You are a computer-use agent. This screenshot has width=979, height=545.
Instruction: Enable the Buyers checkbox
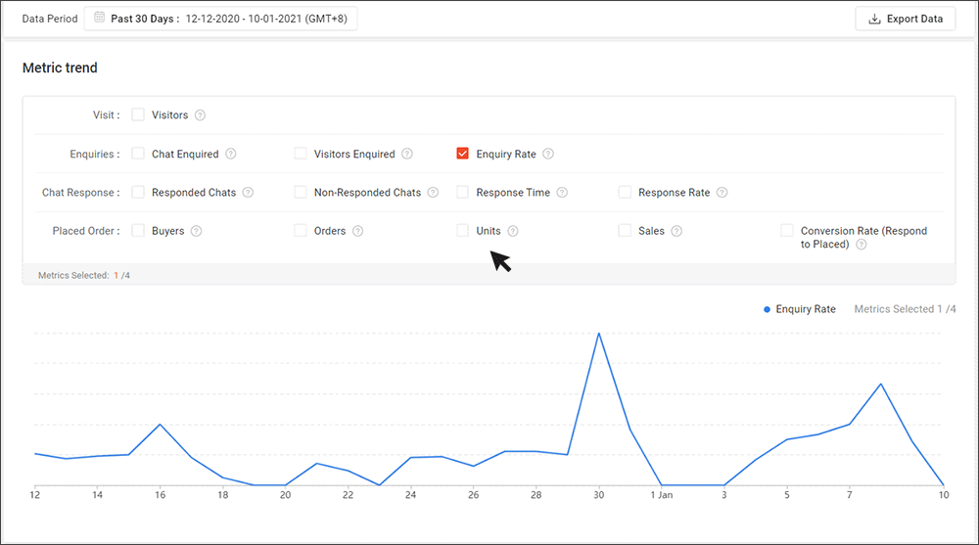138,230
